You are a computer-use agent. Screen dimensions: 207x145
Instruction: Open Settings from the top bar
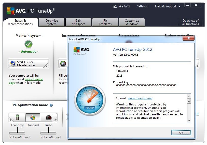coord(142,6)
